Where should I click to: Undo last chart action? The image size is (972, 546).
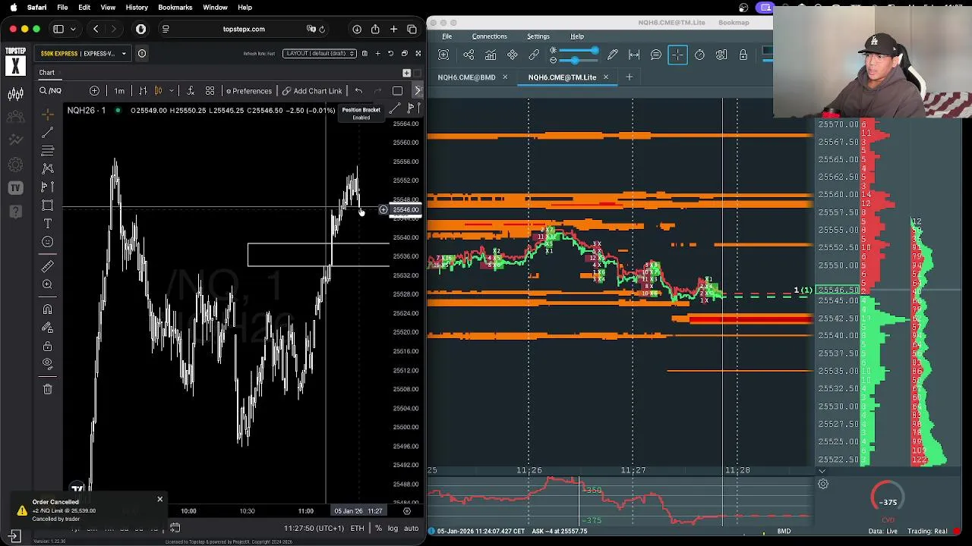pyautogui.click(x=358, y=91)
